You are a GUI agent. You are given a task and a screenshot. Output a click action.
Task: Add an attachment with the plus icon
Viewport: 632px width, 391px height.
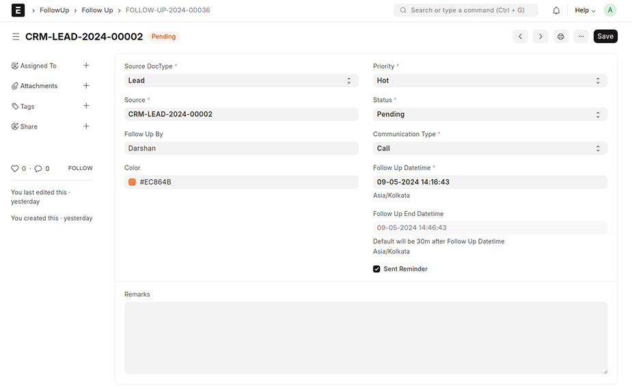click(86, 85)
